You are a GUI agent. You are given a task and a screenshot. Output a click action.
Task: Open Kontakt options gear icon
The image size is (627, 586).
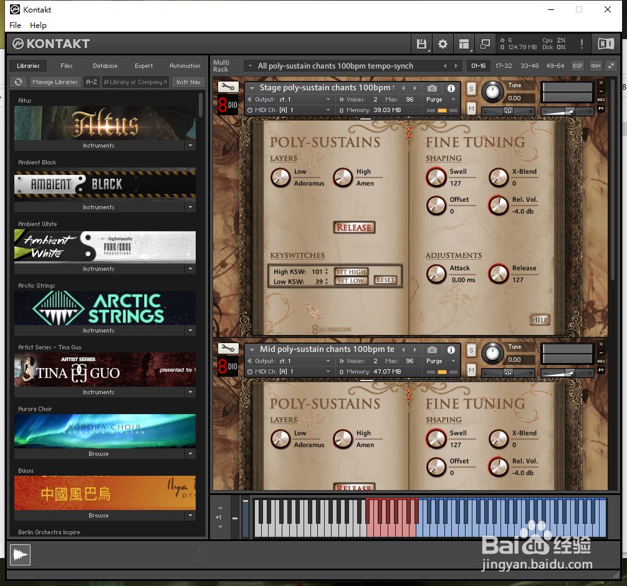tap(443, 44)
